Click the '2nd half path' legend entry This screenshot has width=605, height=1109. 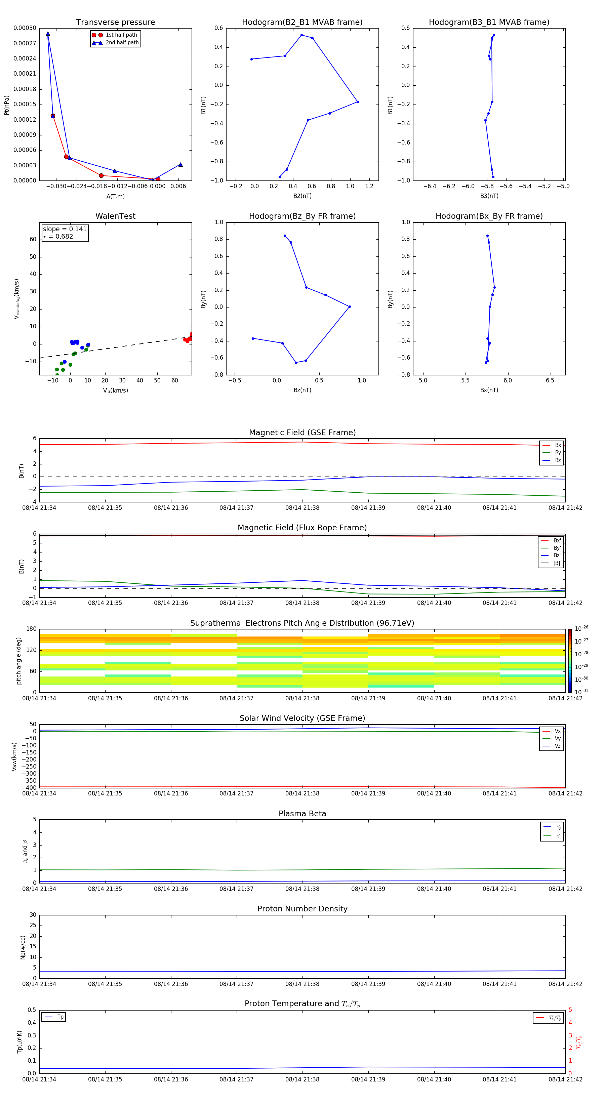[x=115, y=43]
